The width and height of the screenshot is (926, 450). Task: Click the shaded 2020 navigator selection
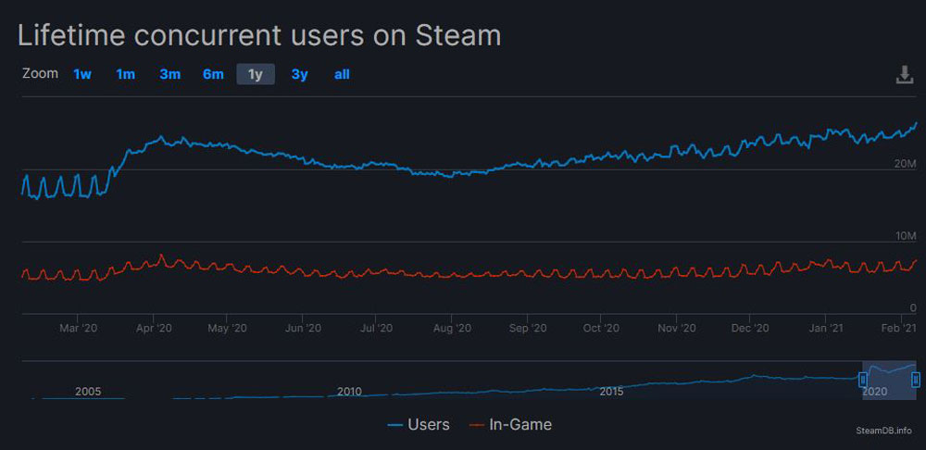click(889, 380)
